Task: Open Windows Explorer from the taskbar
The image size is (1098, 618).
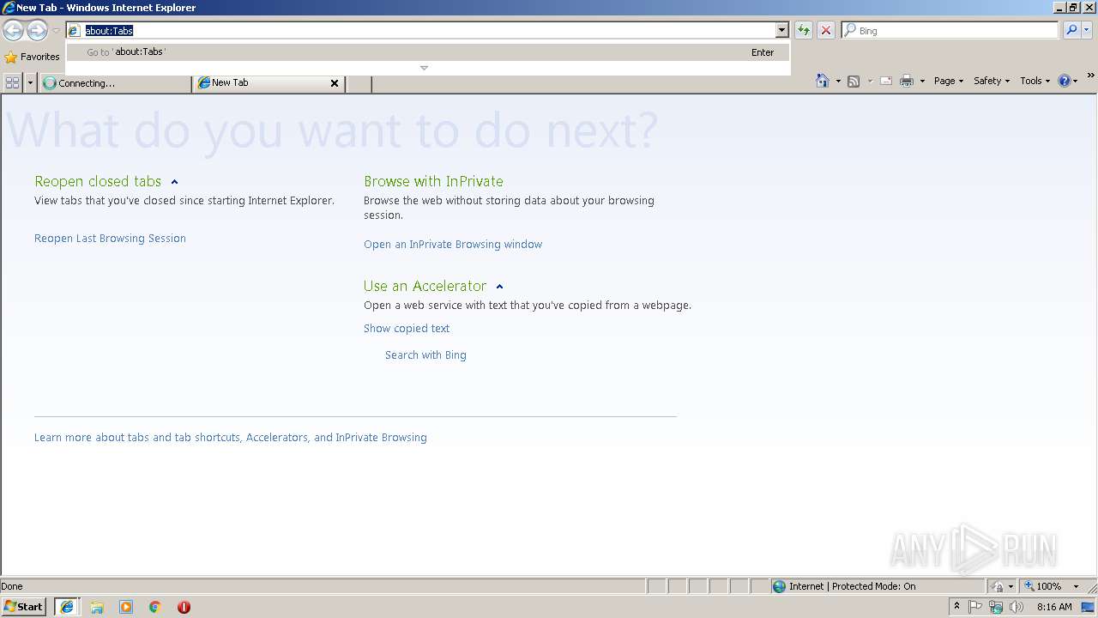Action: coord(97,607)
